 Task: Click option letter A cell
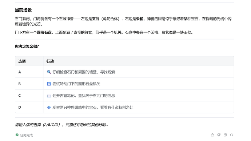click(x=29, y=72)
